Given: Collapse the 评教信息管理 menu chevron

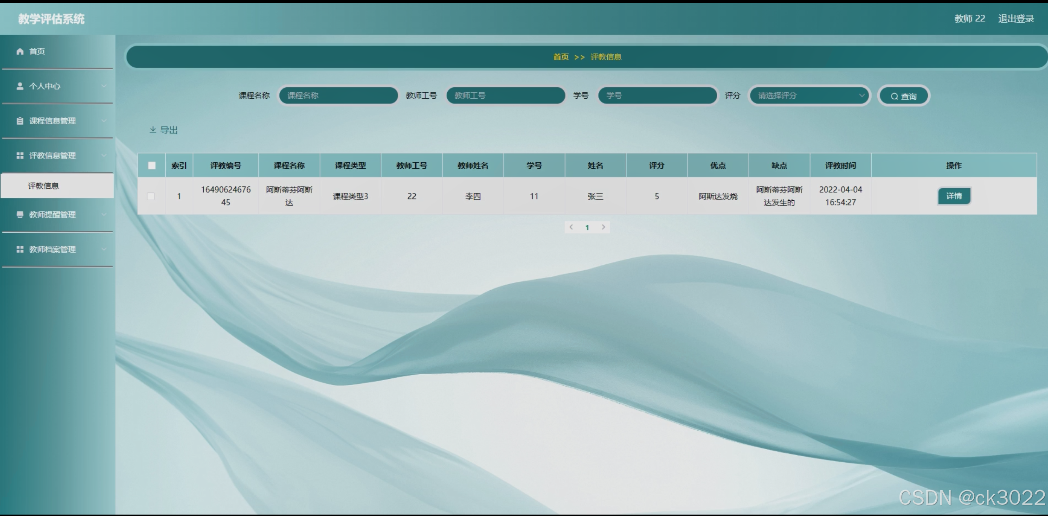Looking at the screenshot, I should click(x=104, y=156).
